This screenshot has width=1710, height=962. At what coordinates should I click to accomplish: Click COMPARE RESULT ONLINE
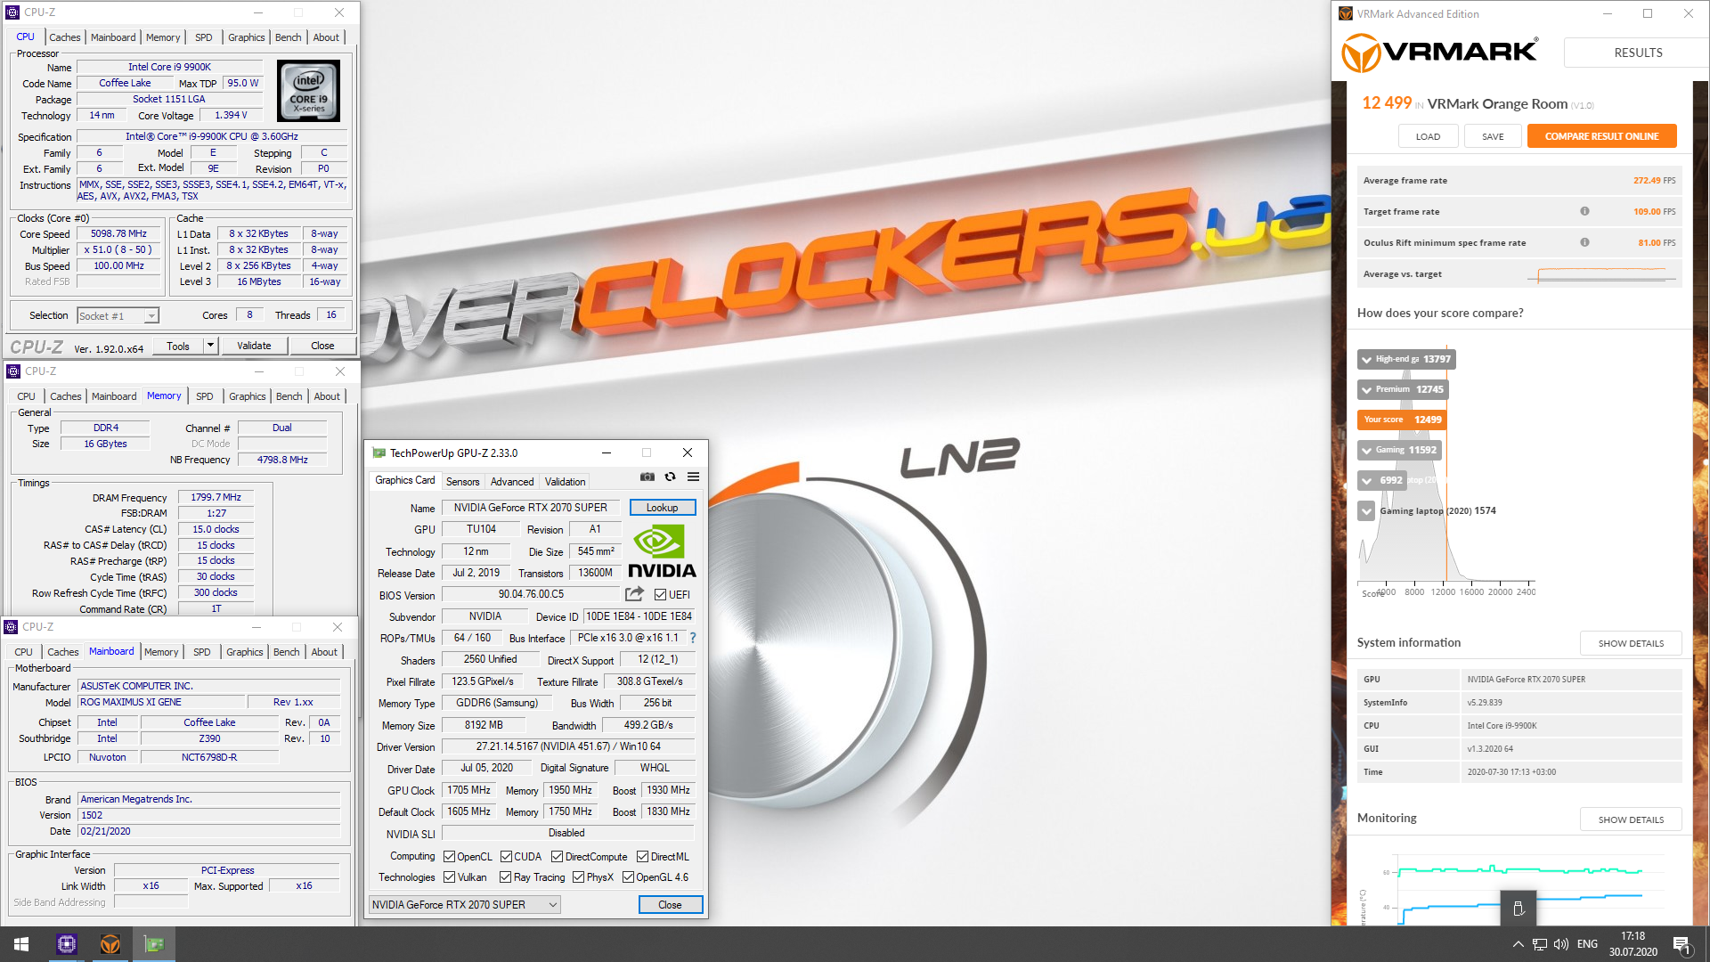1601,136
